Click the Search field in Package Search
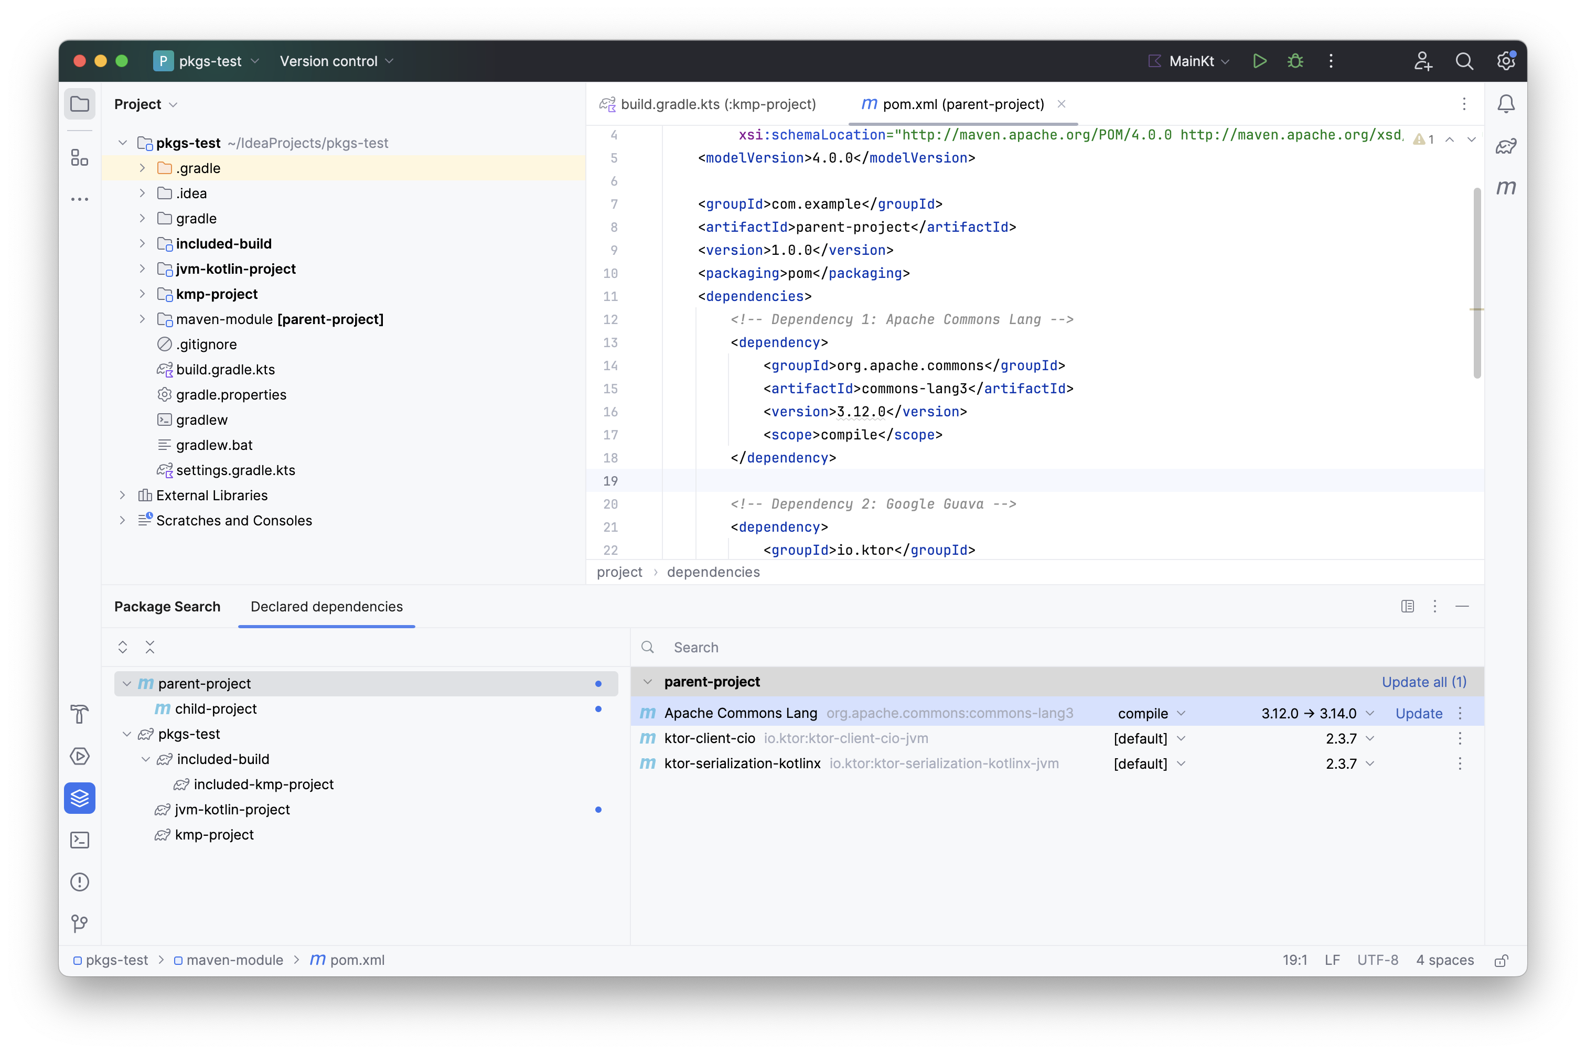 1056,647
